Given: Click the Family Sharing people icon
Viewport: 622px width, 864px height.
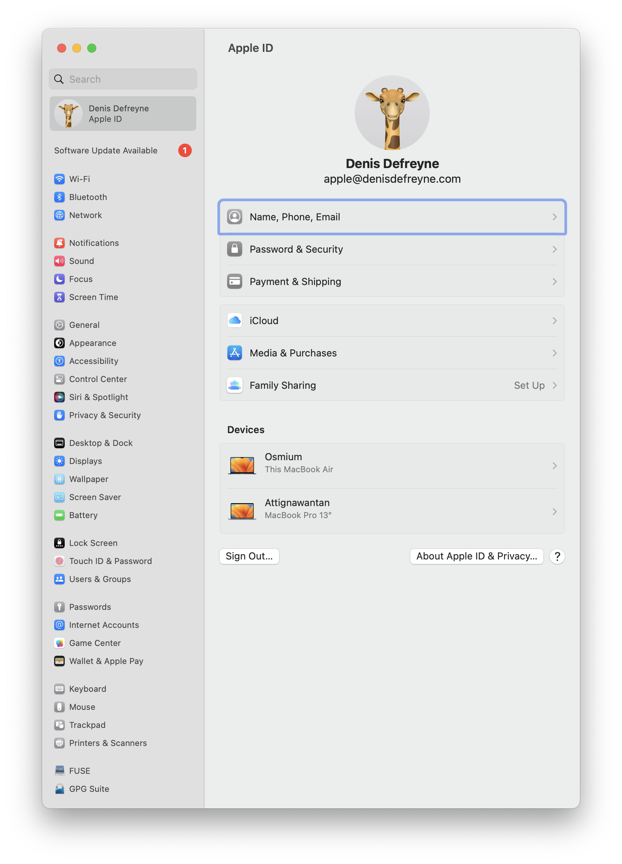Looking at the screenshot, I should [x=235, y=385].
